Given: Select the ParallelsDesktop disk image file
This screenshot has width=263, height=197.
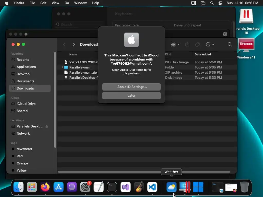Looking at the screenshot, I should [81, 77].
